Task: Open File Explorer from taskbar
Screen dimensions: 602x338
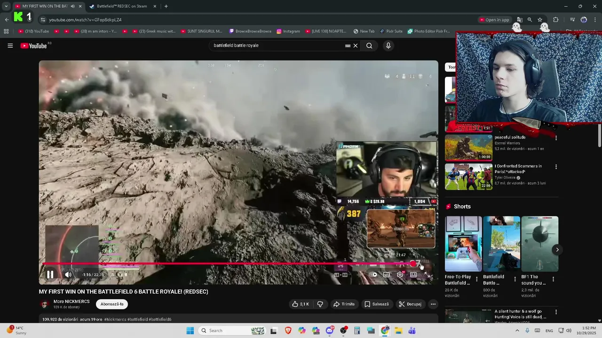Action: click(398, 330)
